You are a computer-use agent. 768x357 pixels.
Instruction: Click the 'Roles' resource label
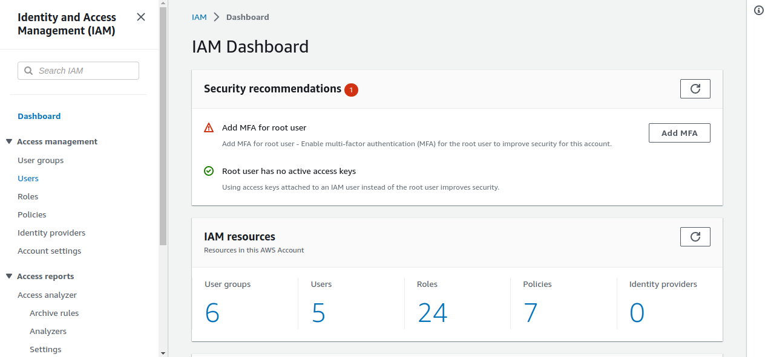point(427,284)
